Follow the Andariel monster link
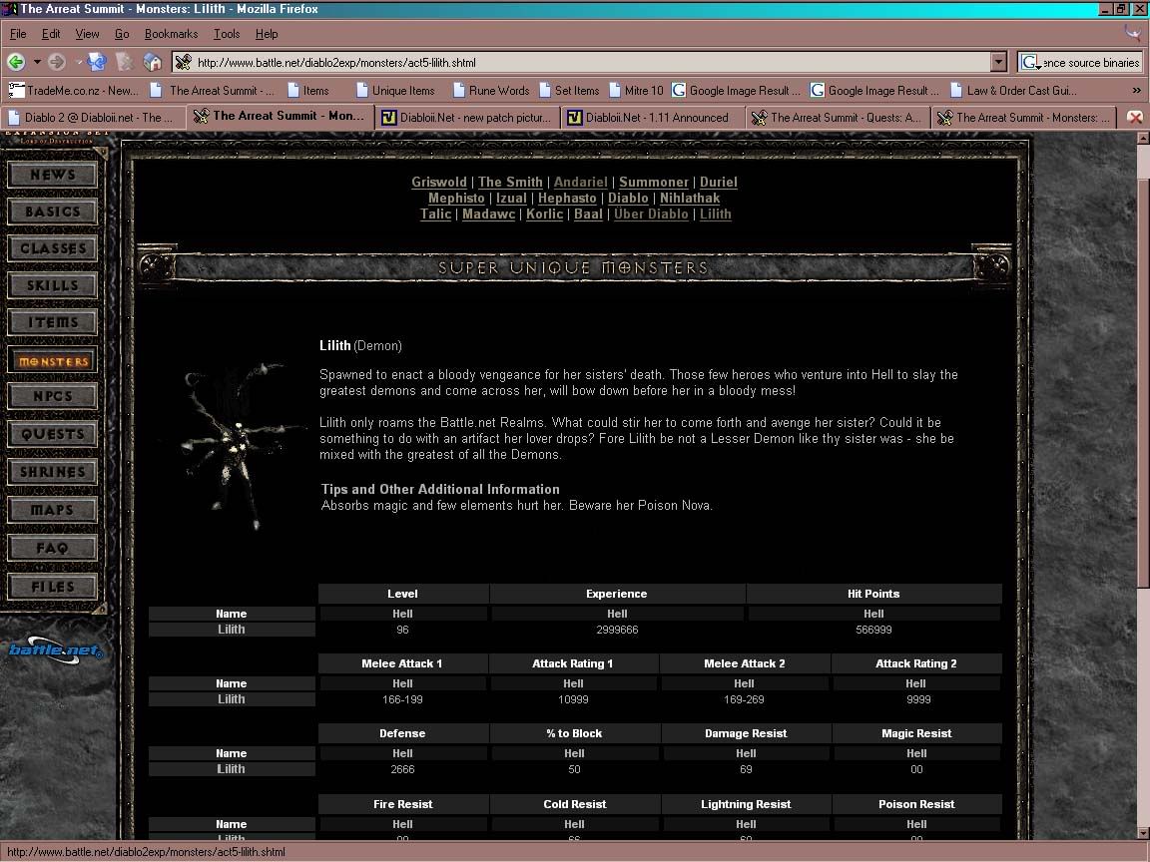 (580, 182)
